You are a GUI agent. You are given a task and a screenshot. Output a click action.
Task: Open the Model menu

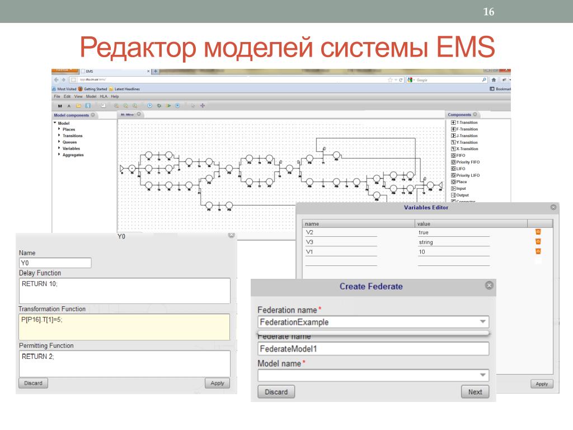click(x=91, y=96)
